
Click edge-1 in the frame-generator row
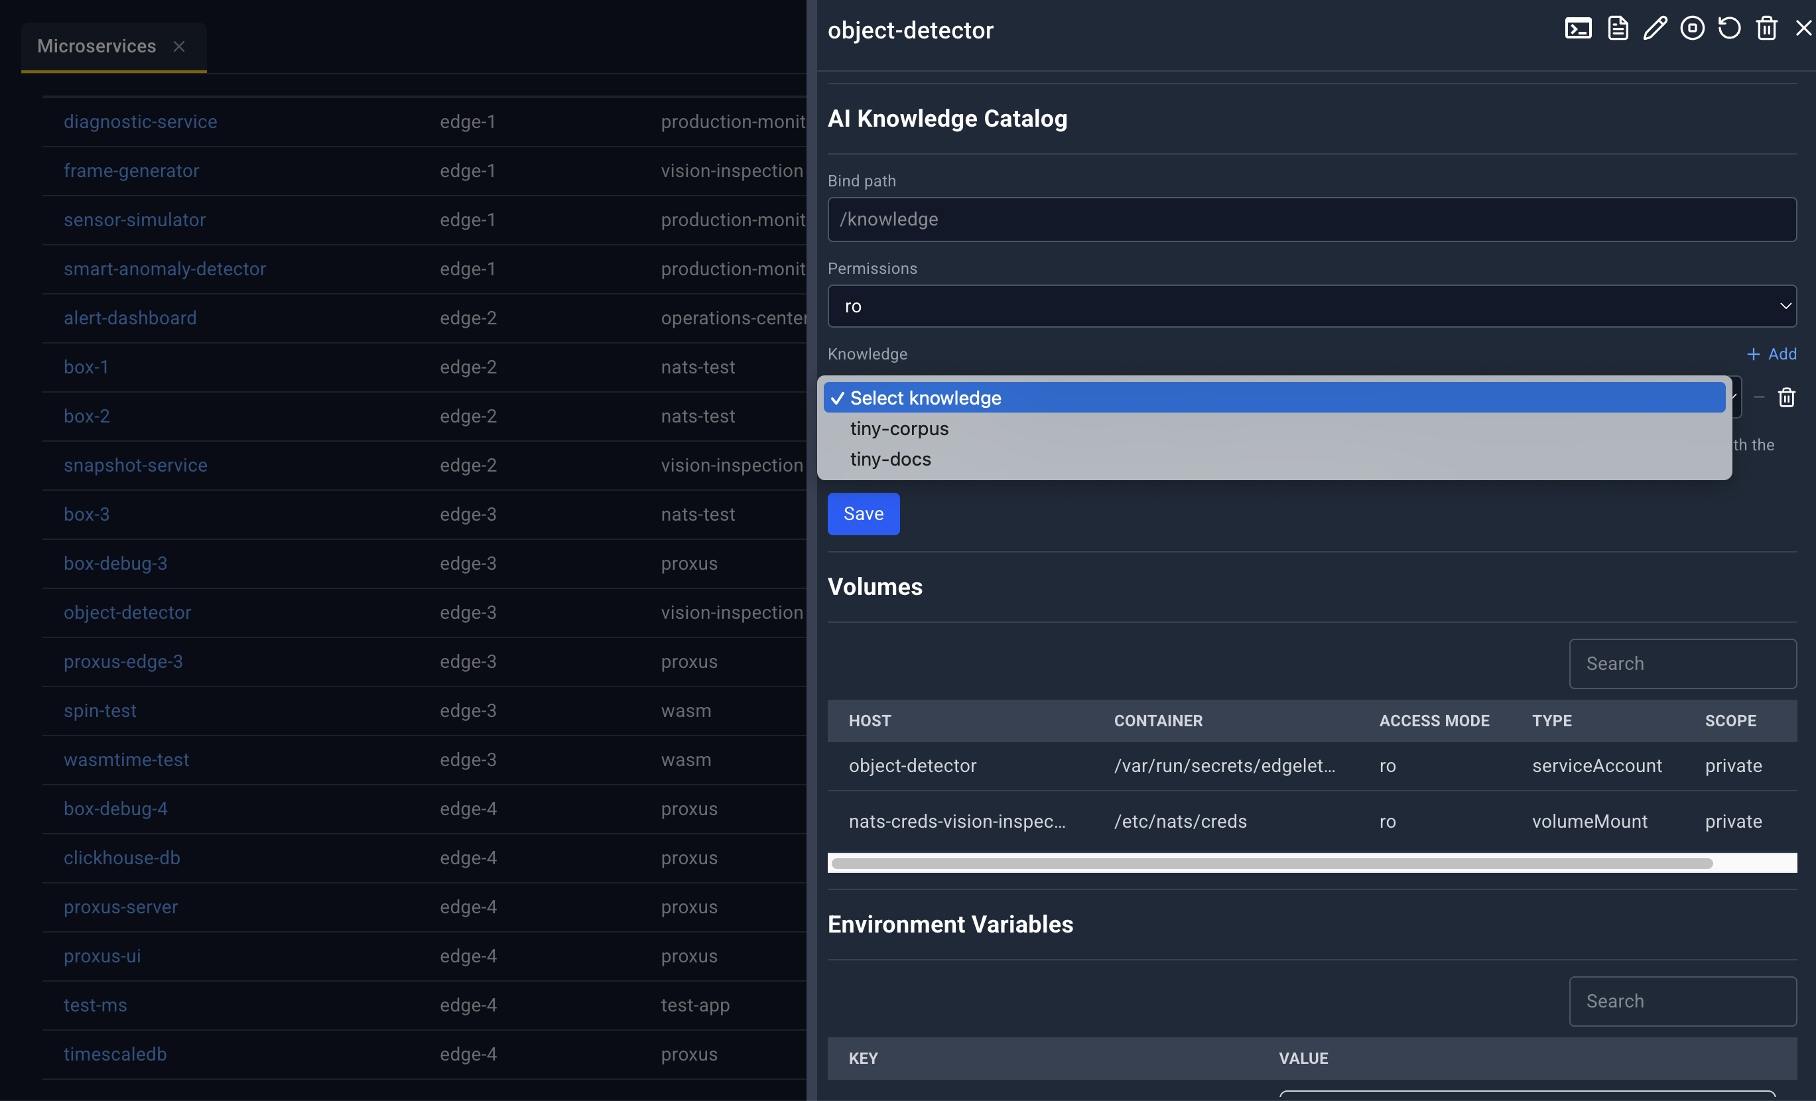(x=468, y=170)
